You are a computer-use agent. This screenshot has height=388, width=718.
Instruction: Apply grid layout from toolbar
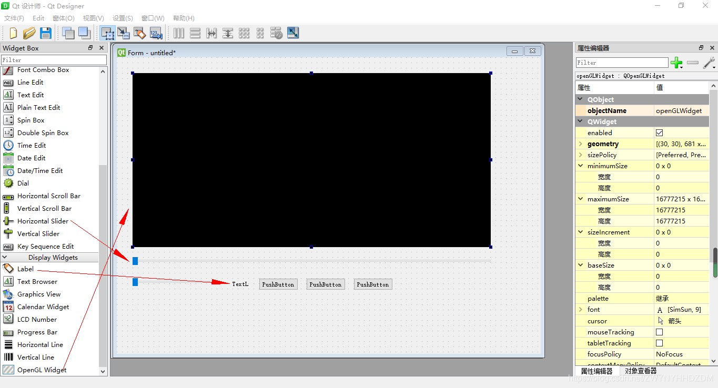click(244, 33)
